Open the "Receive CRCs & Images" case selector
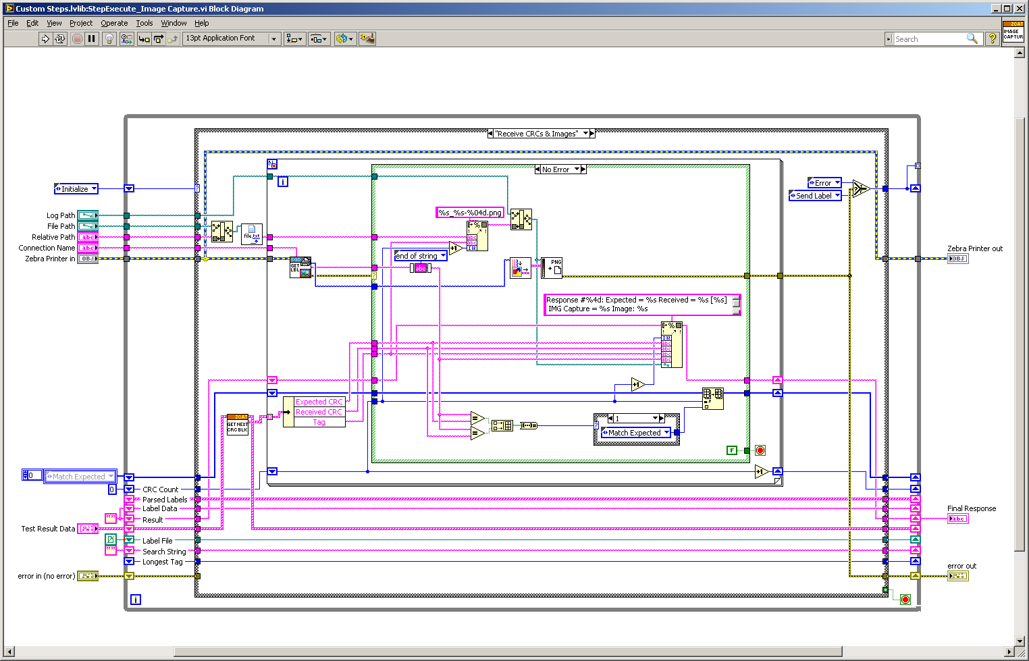1029x661 pixels. [x=541, y=134]
